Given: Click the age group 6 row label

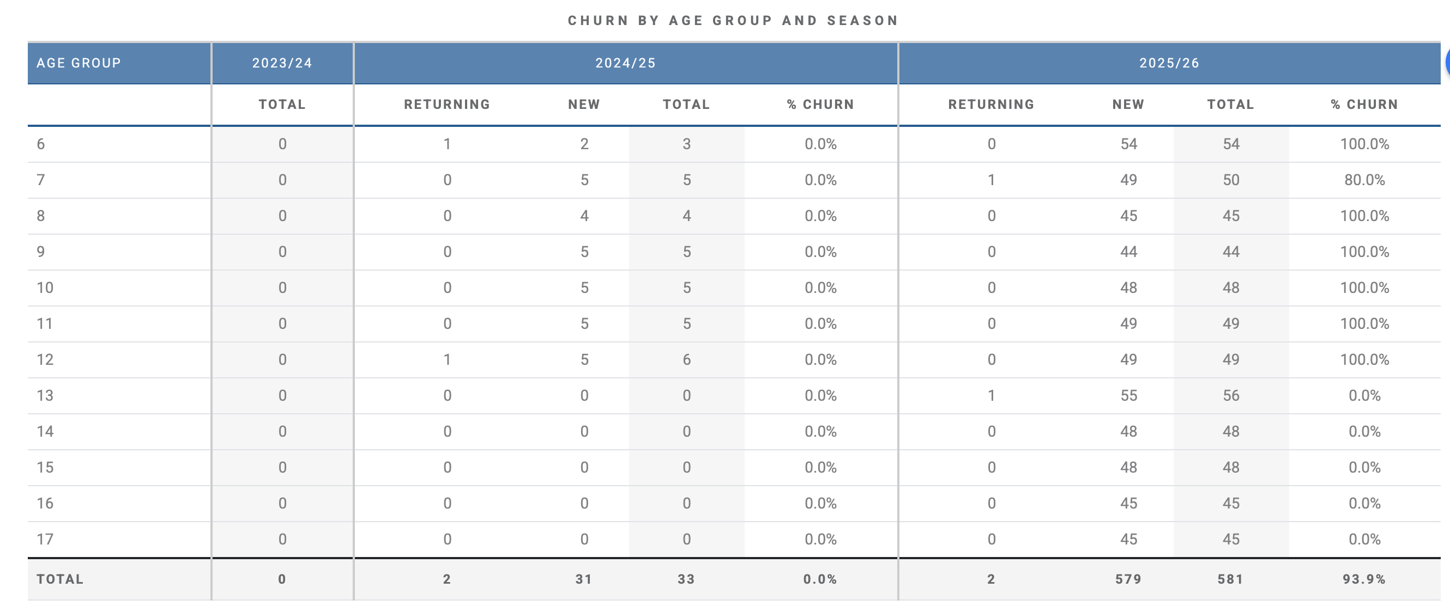Looking at the screenshot, I should 40,144.
